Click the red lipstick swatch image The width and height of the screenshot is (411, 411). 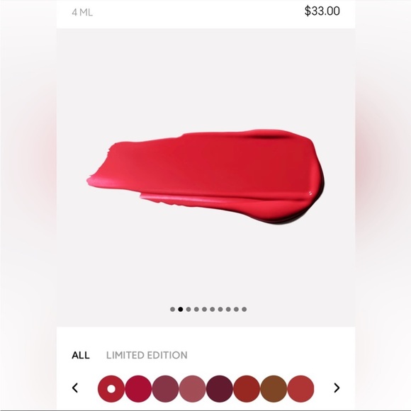[205, 177]
